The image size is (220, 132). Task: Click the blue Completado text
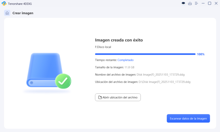click(x=125, y=60)
